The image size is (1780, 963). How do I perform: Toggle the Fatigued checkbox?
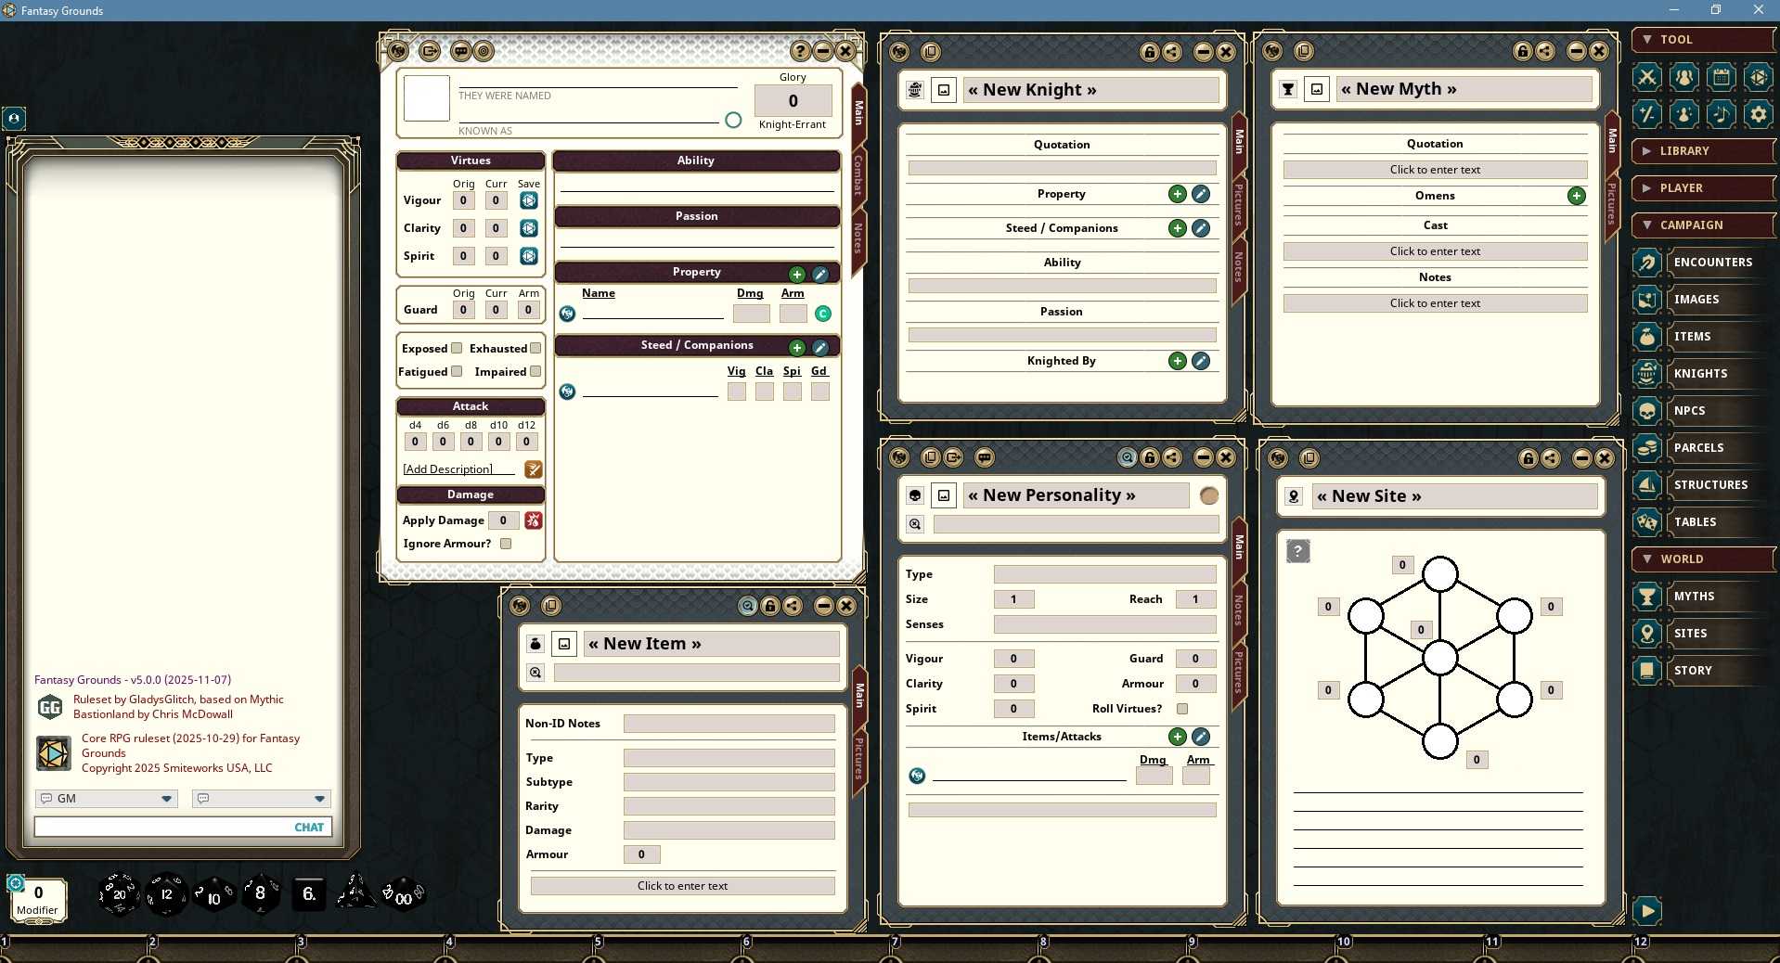pos(457,372)
